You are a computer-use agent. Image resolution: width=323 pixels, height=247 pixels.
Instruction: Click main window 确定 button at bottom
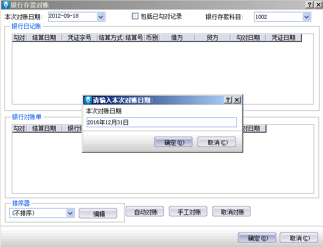(257, 238)
